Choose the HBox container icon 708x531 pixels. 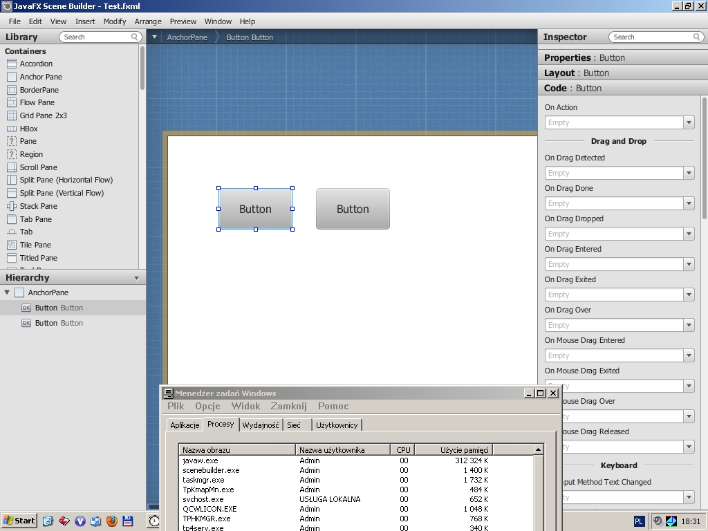point(12,129)
